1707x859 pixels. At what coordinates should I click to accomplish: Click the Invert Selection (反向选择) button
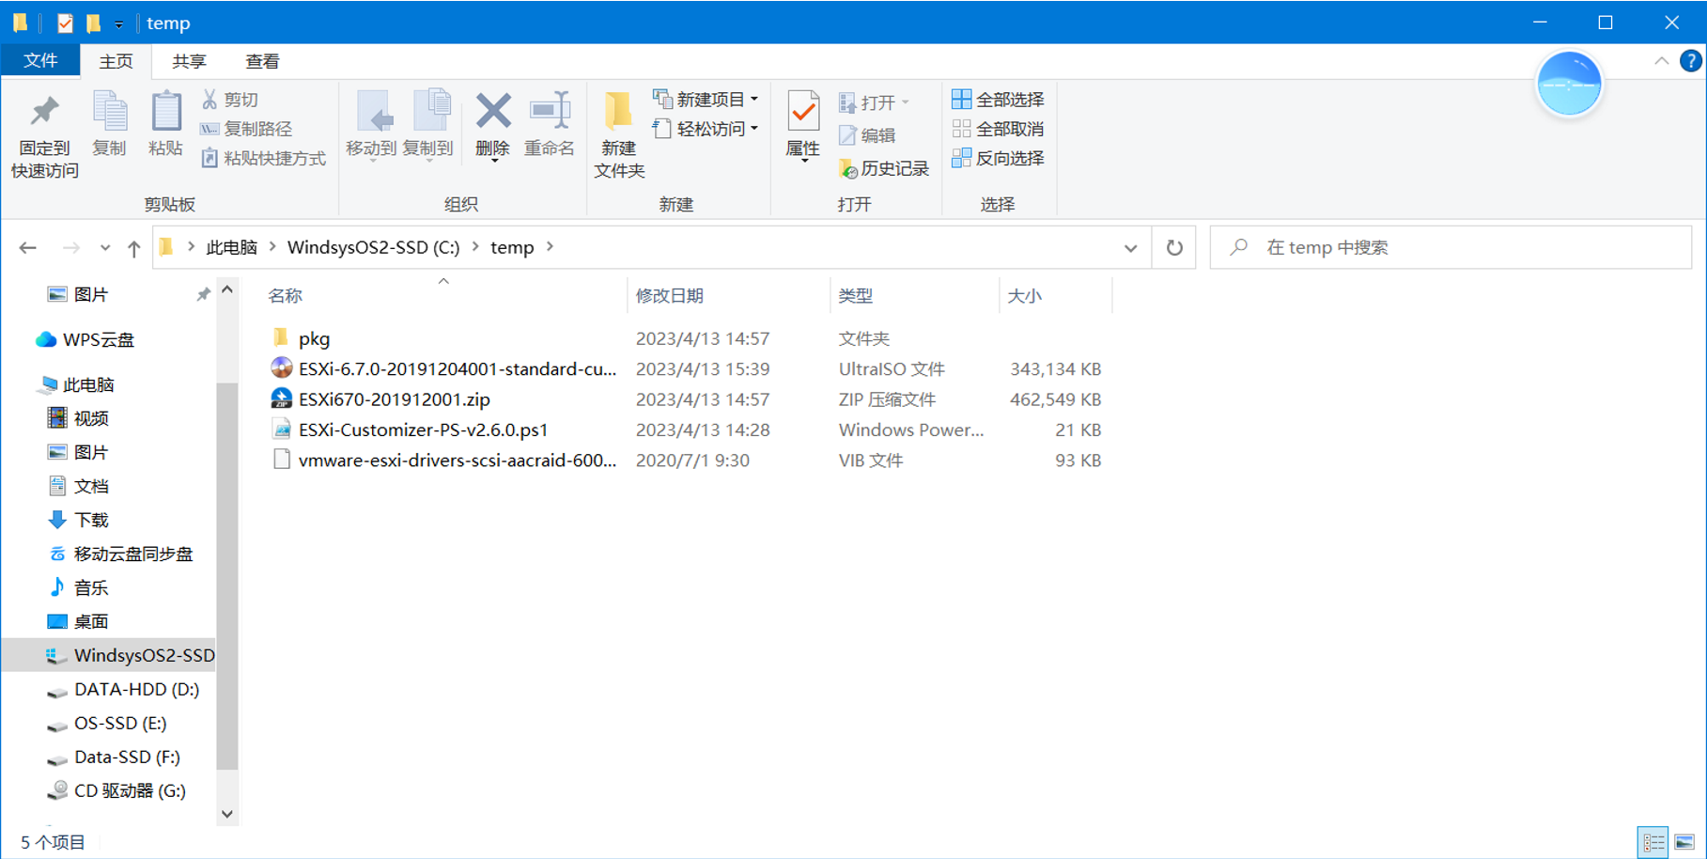pos(998,158)
